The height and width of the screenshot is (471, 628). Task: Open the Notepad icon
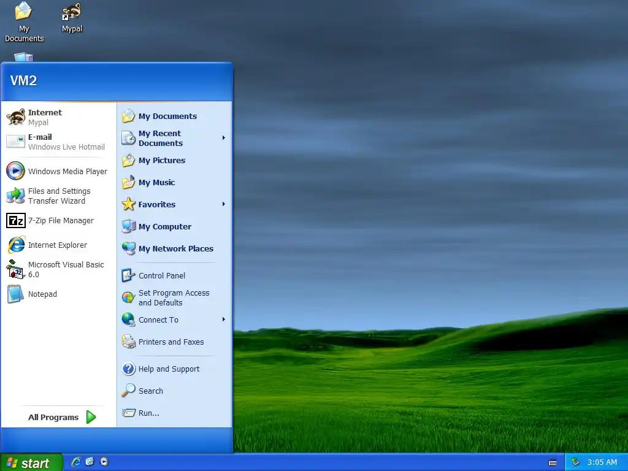coord(15,294)
